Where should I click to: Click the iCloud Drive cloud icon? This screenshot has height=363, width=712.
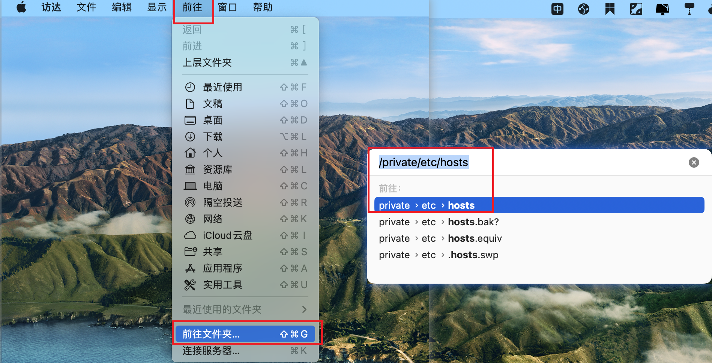(x=190, y=235)
